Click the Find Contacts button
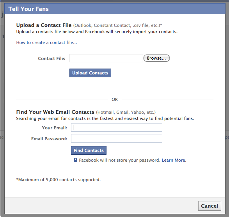This screenshot has height=217, width=229. [89, 150]
